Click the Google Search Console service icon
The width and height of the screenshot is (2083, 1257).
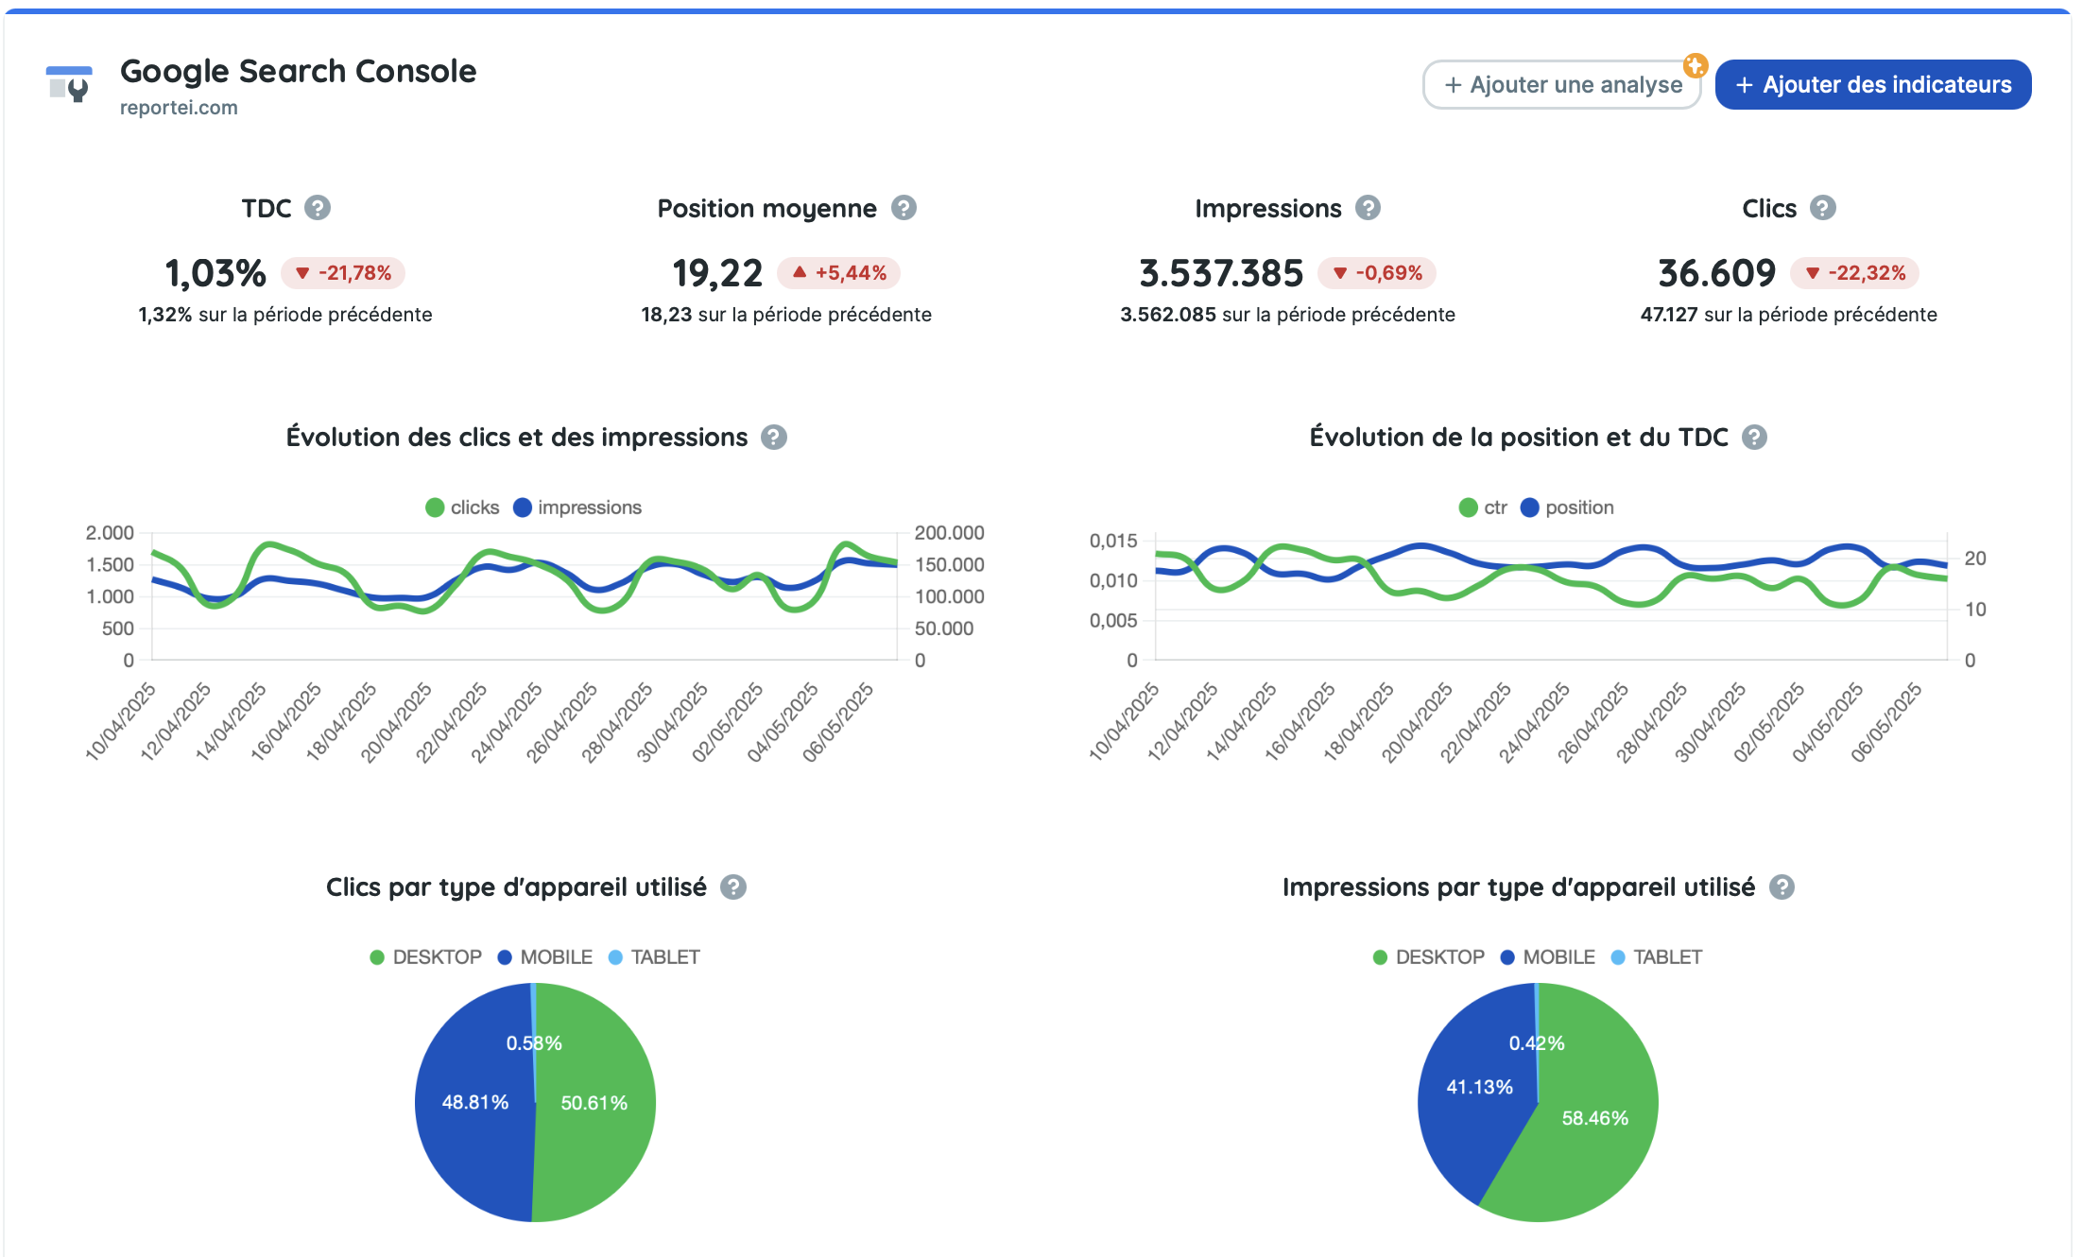(69, 85)
